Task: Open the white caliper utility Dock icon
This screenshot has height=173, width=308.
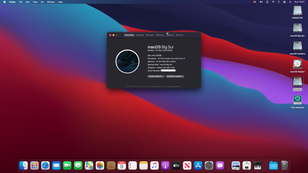Action: (246, 166)
